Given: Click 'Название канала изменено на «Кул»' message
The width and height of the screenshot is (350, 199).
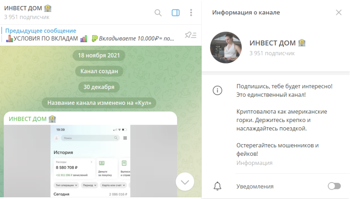Looking at the screenshot, I should (x=99, y=103).
